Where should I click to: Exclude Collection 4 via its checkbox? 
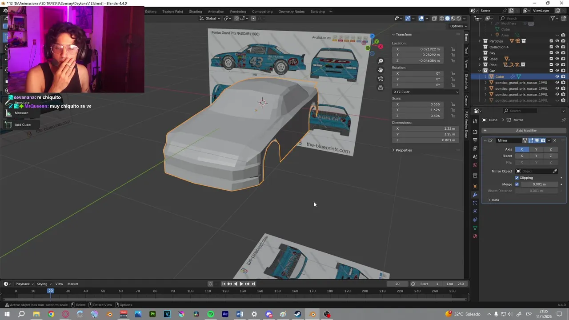[551, 47]
